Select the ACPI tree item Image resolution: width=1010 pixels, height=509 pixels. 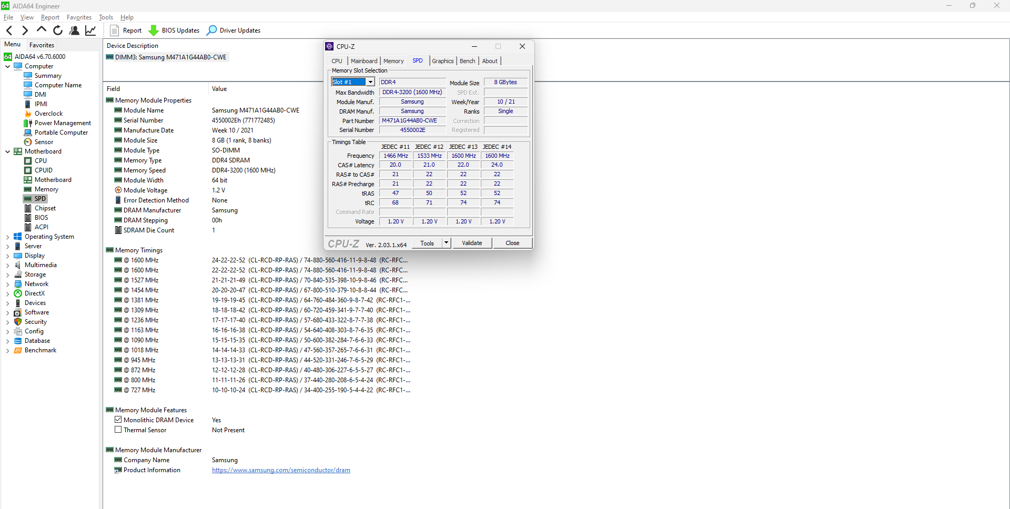coord(36,227)
